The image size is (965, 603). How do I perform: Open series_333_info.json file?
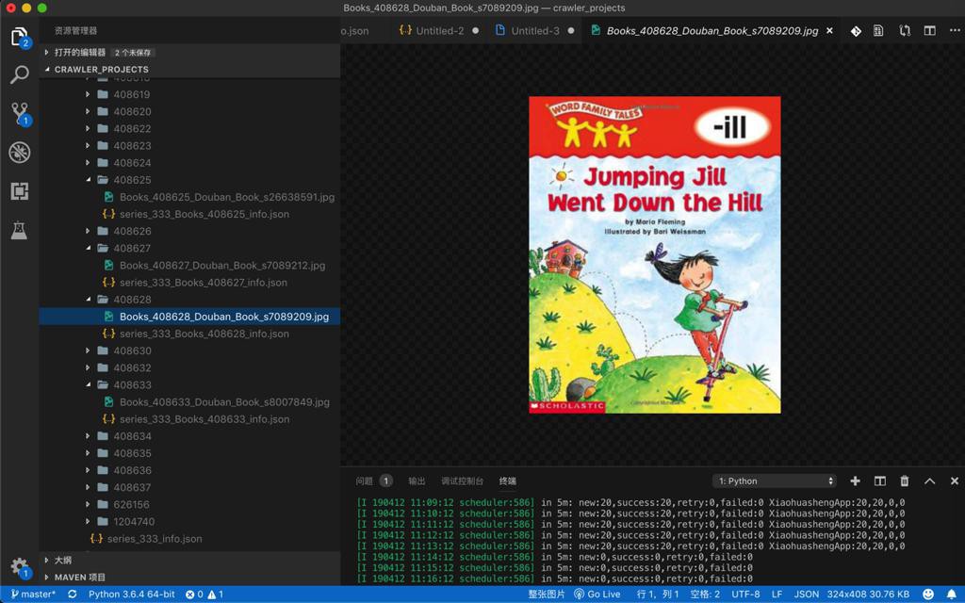coord(155,538)
